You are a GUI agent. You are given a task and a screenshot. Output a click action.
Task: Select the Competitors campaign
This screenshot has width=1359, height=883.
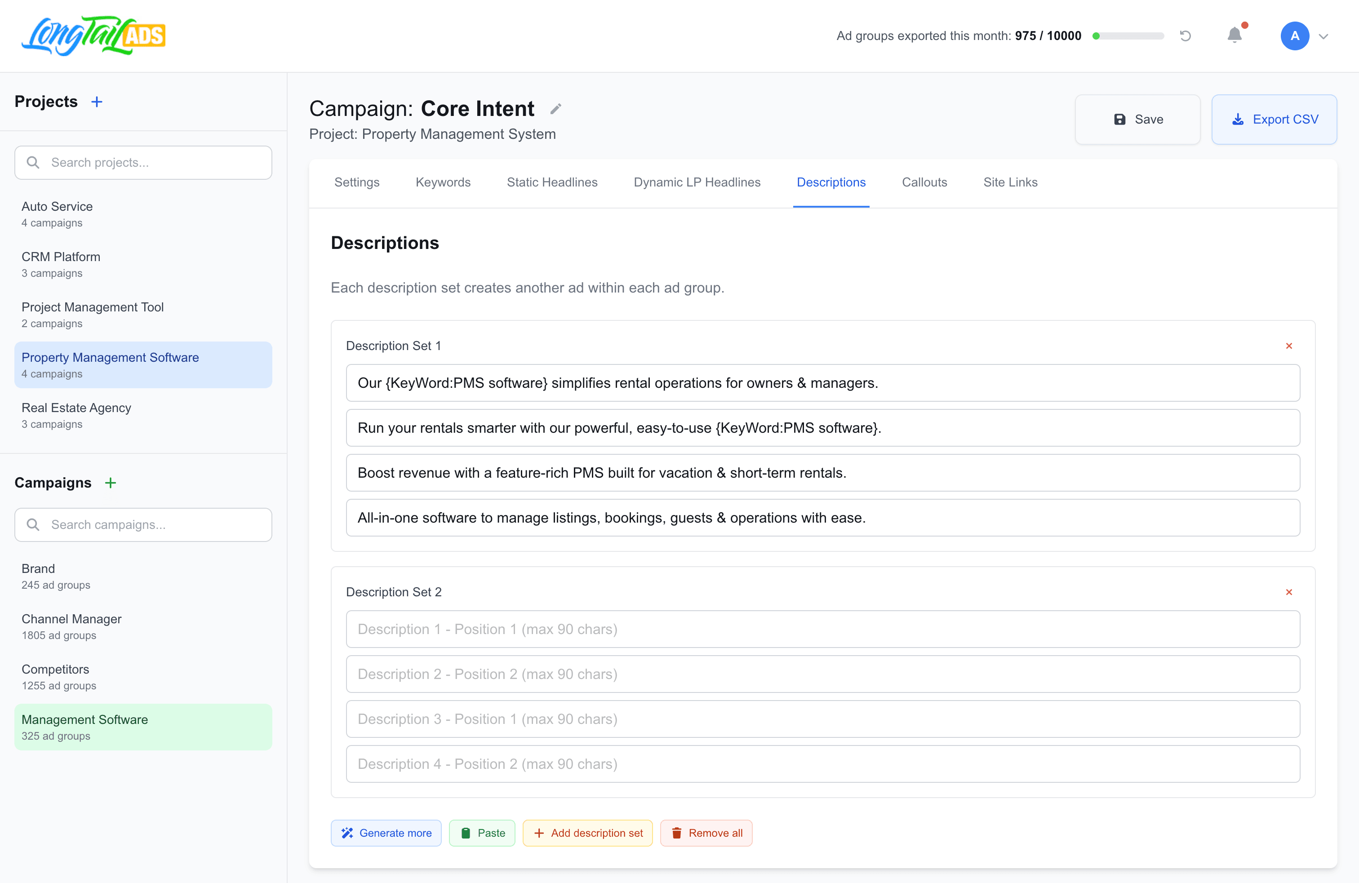[143, 676]
